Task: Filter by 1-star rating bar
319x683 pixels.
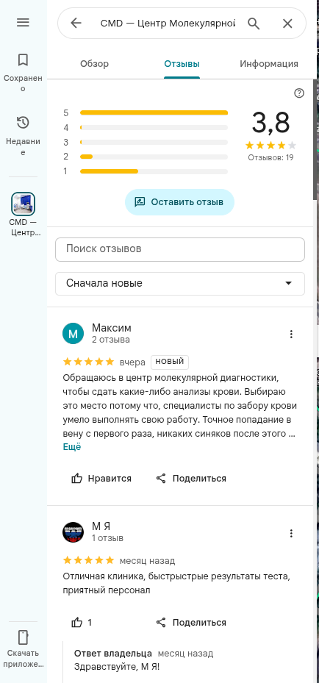Action: click(146, 171)
